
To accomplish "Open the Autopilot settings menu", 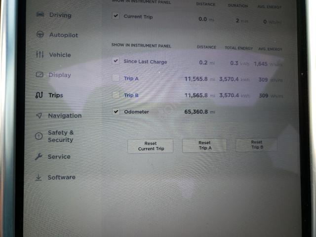I will pyautogui.click(x=57, y=35).
